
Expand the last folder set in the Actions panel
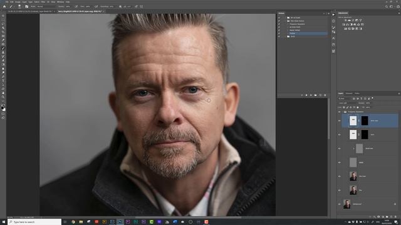[286, 36]
